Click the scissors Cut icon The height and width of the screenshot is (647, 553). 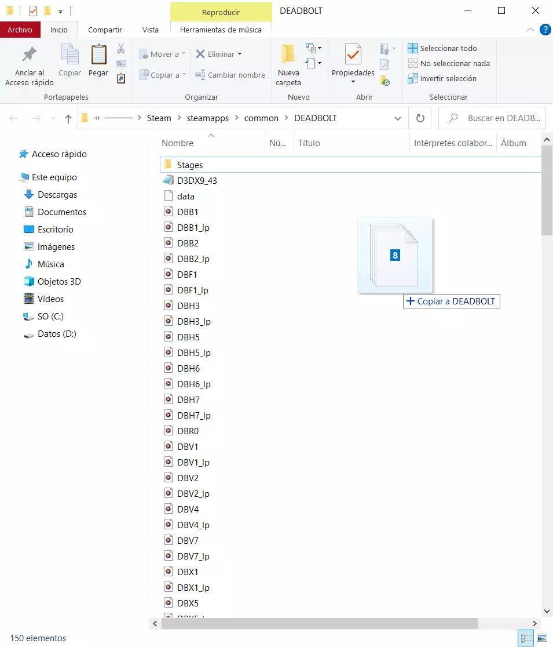[121, 49]
